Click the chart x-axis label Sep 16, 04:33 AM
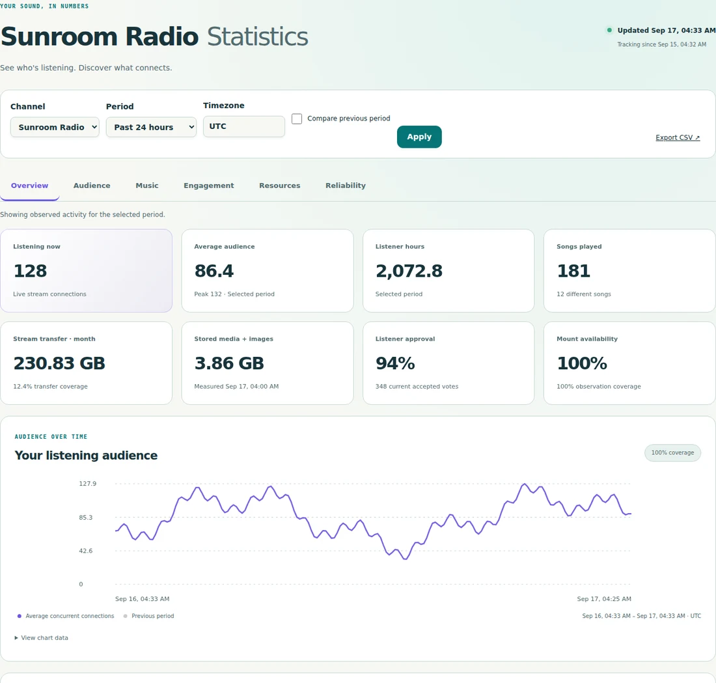 (143, 599)
